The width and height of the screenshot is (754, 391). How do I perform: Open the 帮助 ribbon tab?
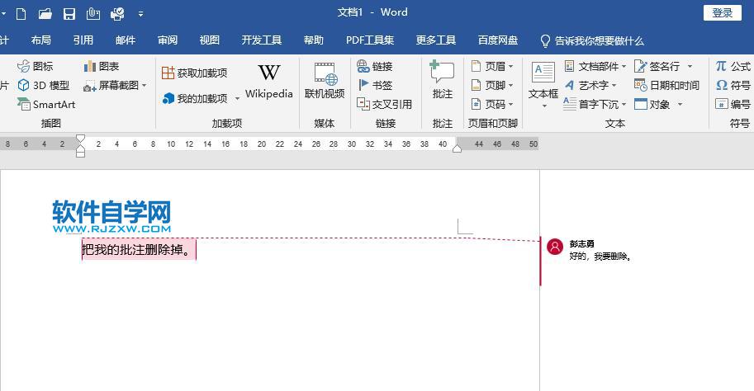click(x=314, y=40)
